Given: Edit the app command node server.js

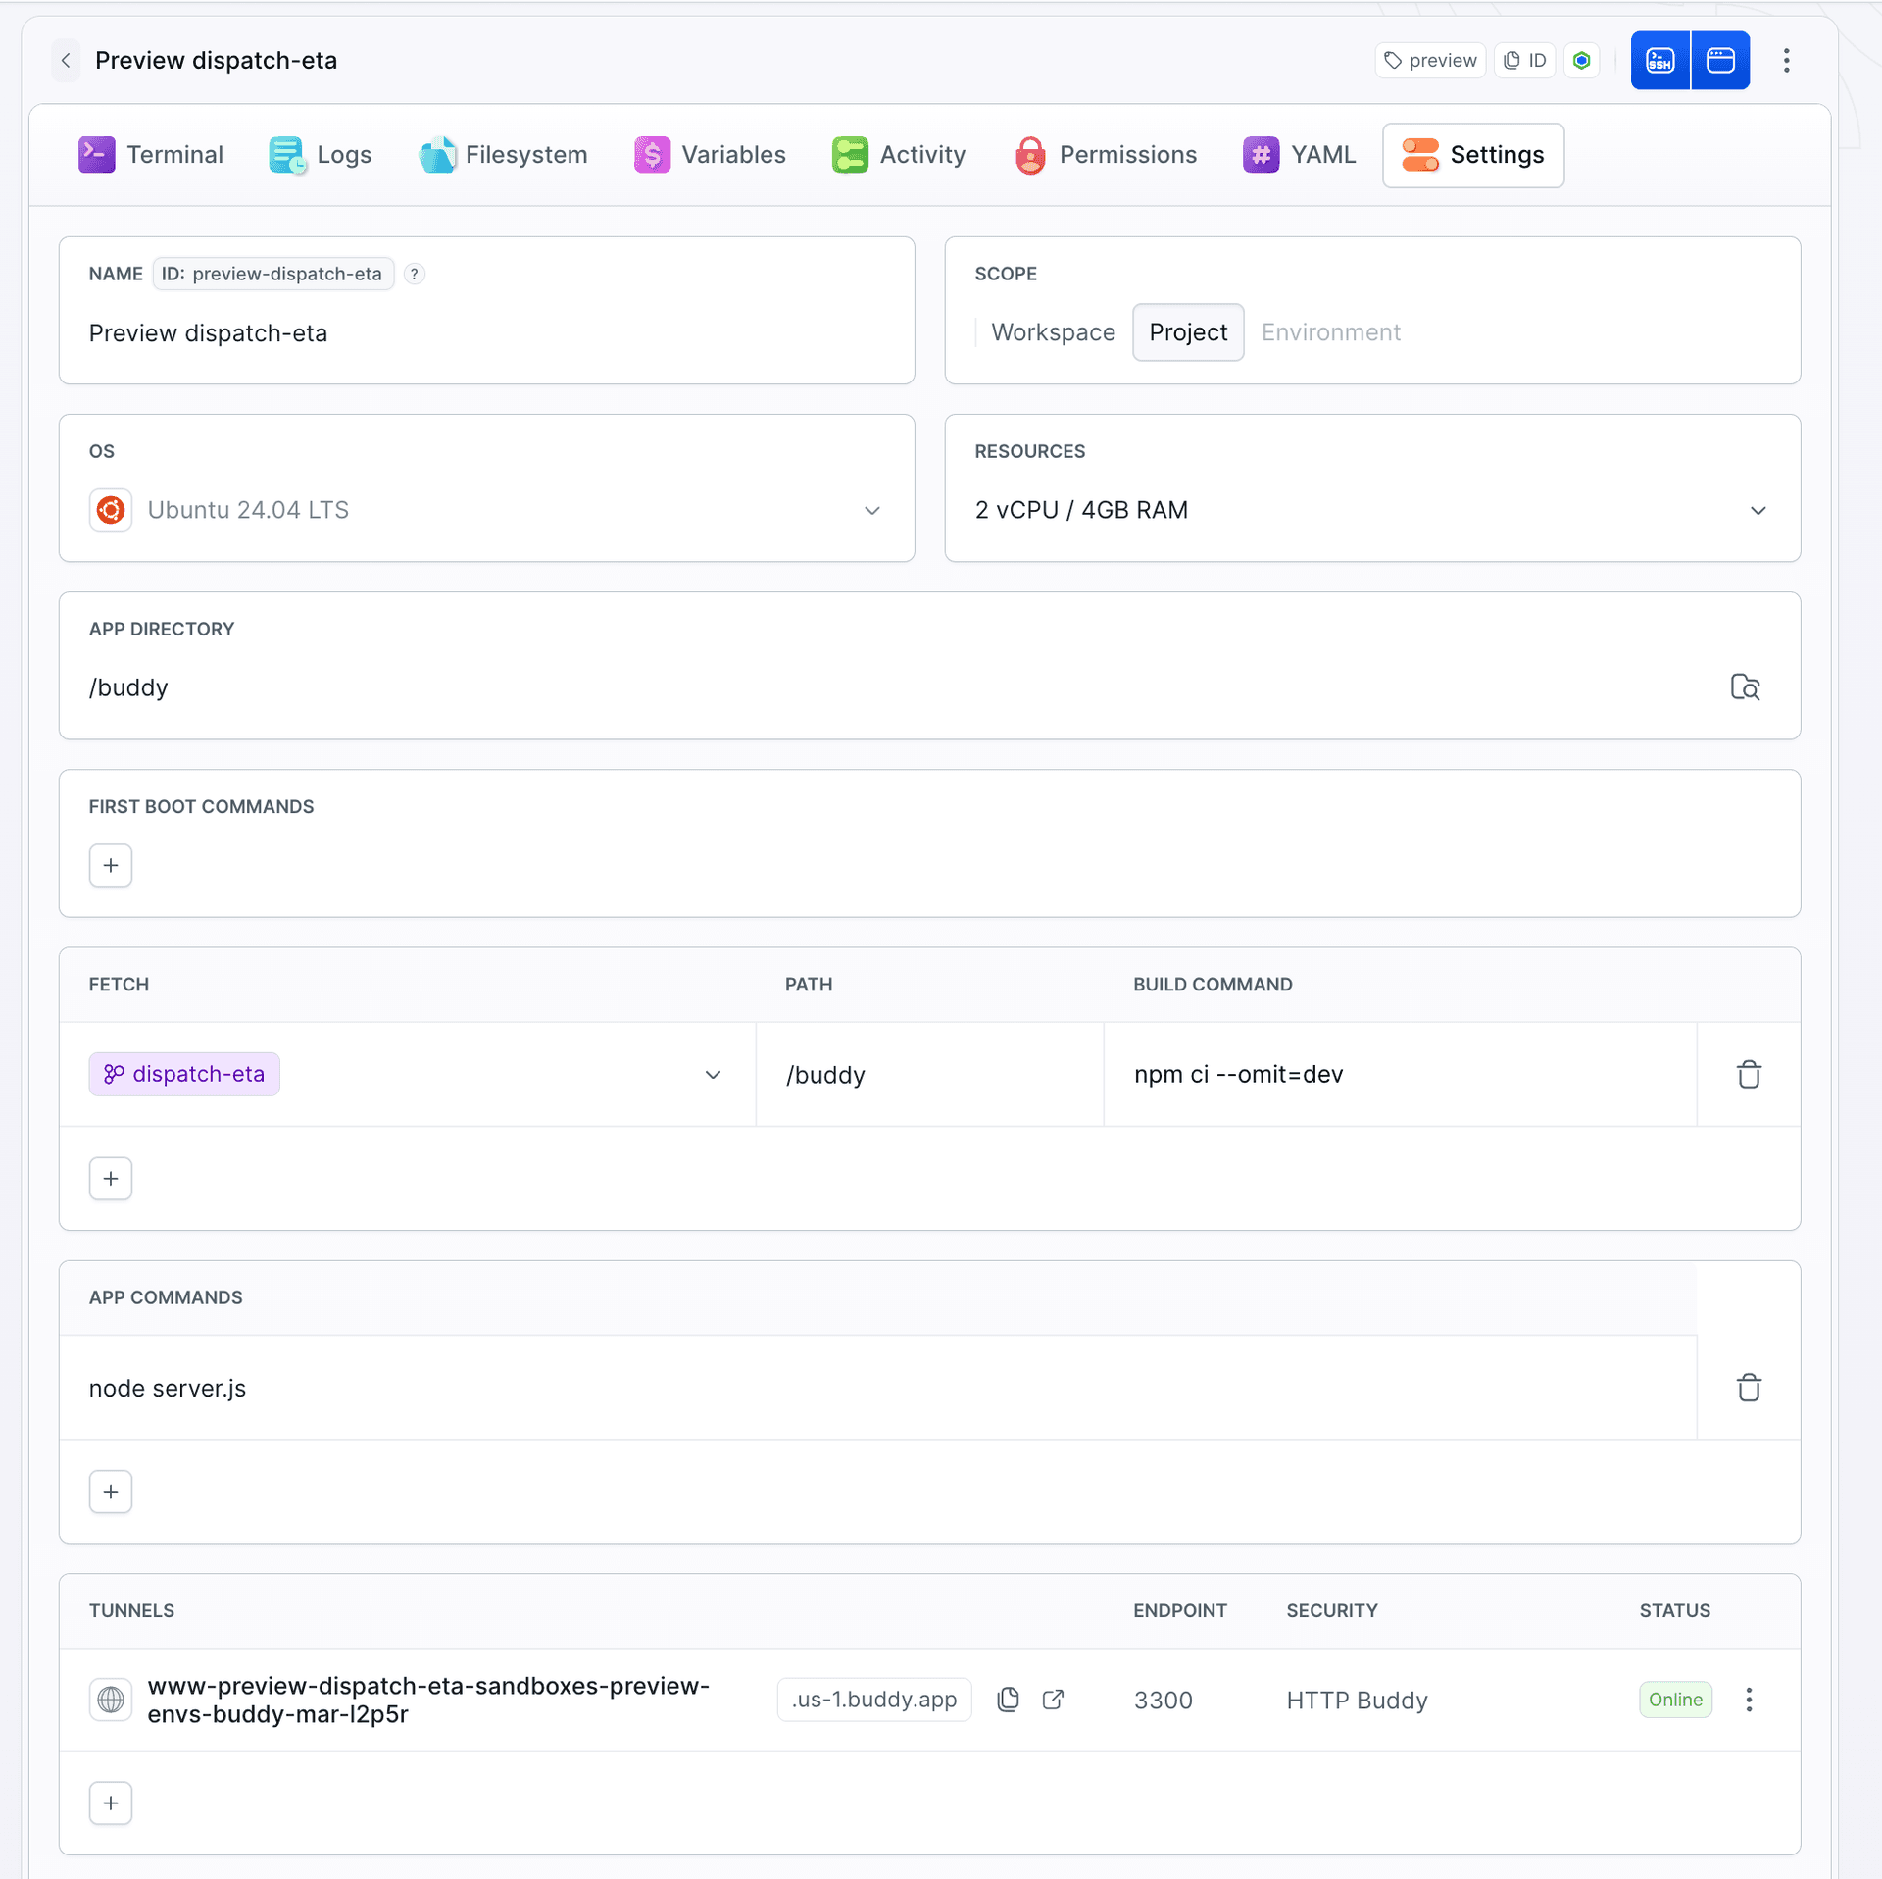Looking at the screenshot, I should pyautogui.click(x=877, y=1388).
